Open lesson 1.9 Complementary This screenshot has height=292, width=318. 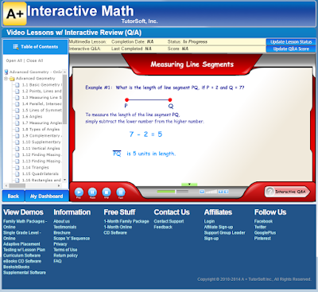tap(42, 136)
